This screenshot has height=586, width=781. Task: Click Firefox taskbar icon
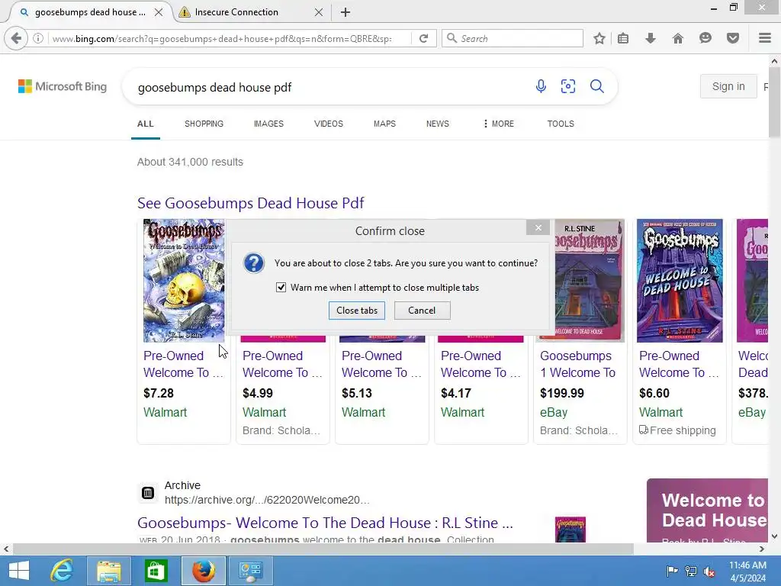pyautogui.click(x=203, y=571)
